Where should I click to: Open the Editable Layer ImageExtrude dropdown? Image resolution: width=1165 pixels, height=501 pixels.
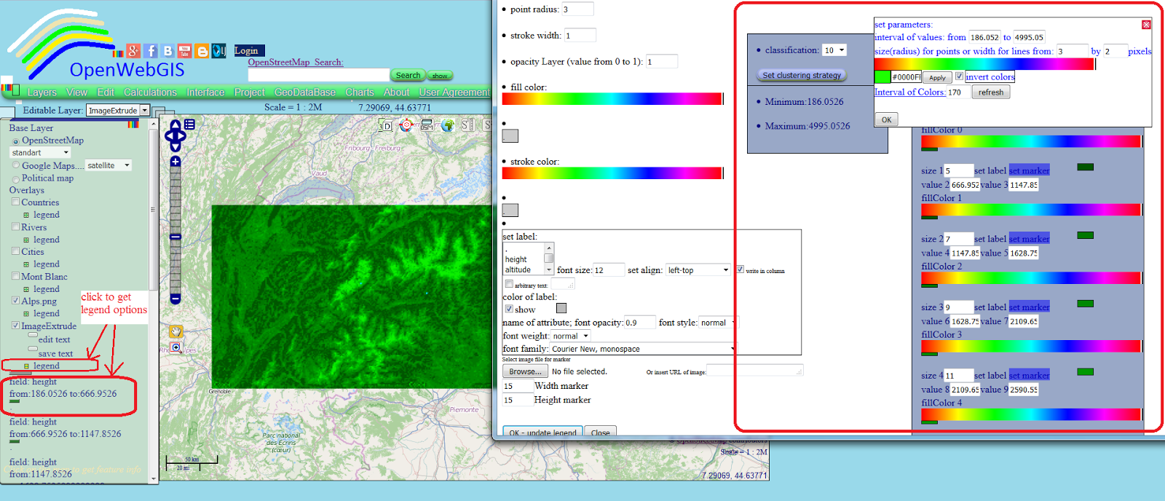[118, 110]
